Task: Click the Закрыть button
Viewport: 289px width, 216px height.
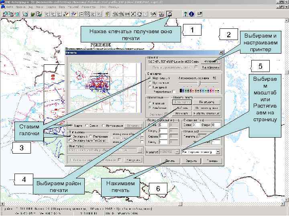Action: (x=191, y=161)
